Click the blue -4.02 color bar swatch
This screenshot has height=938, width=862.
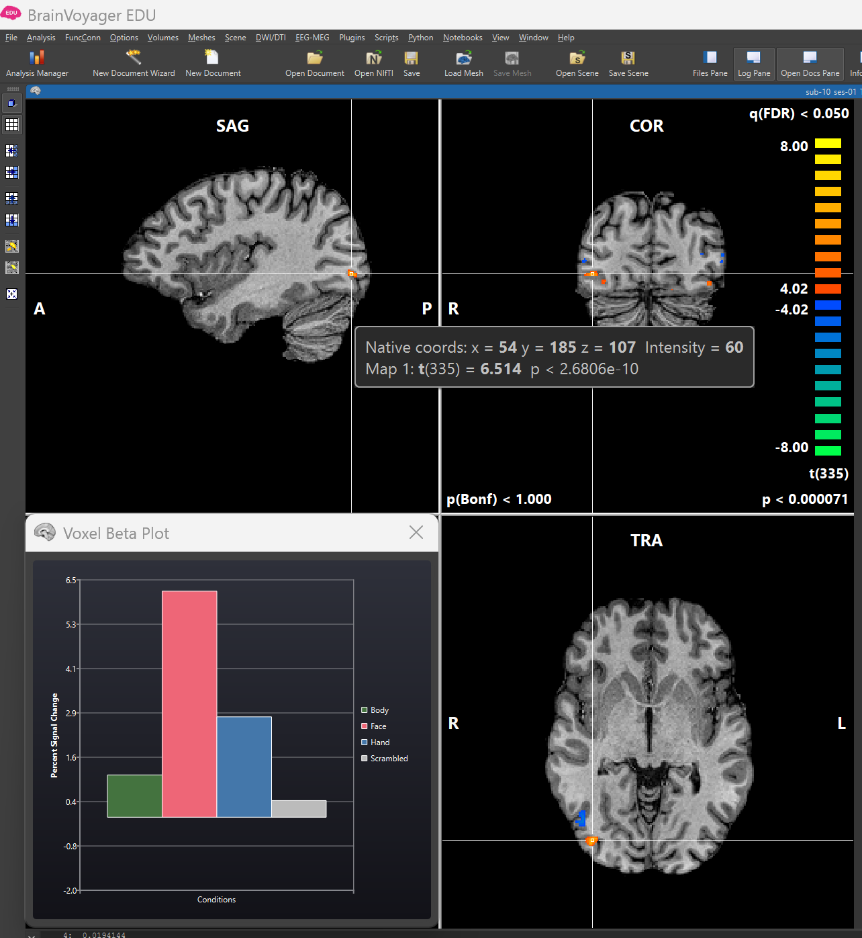coord(828,305)
